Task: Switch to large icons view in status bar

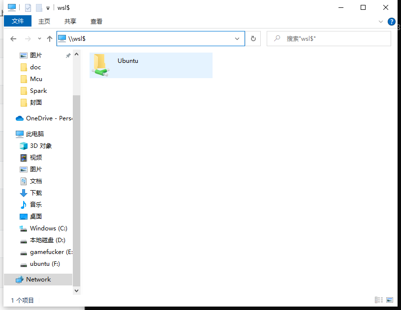Action: tap(390, 300)
